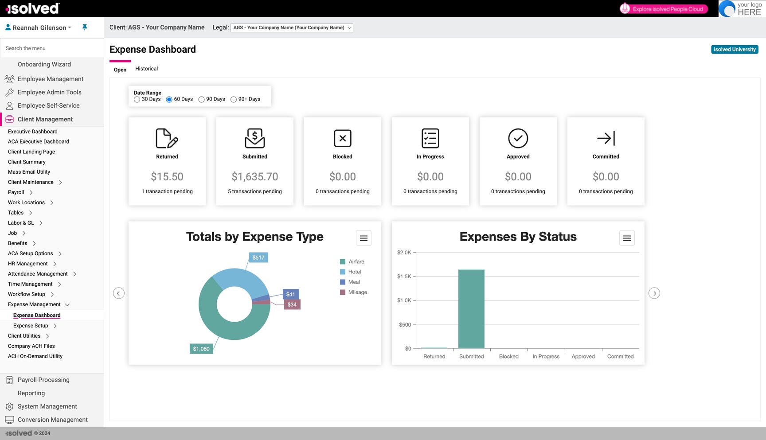Click the Approved checkmark circle icon
This screenshot has width=766, height=440.
518,138
